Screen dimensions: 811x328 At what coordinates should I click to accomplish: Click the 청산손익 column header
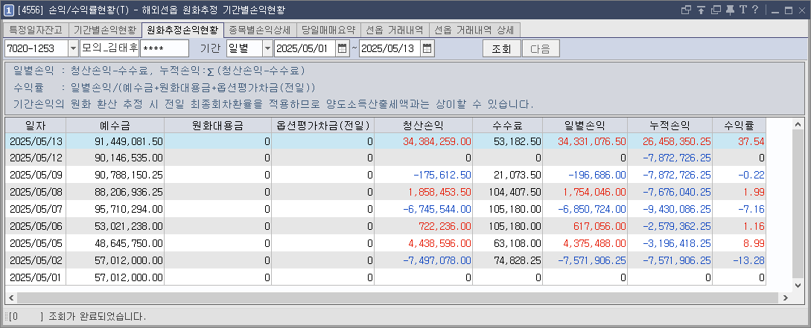(423, 126)
